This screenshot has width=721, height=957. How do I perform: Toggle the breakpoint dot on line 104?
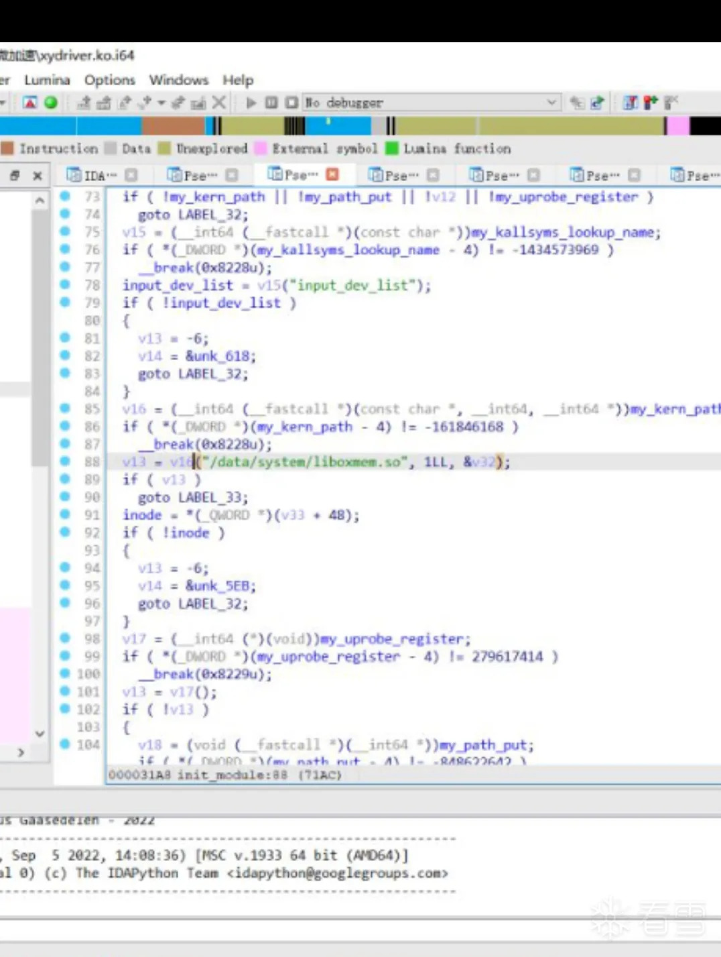[x=65, y=744]
